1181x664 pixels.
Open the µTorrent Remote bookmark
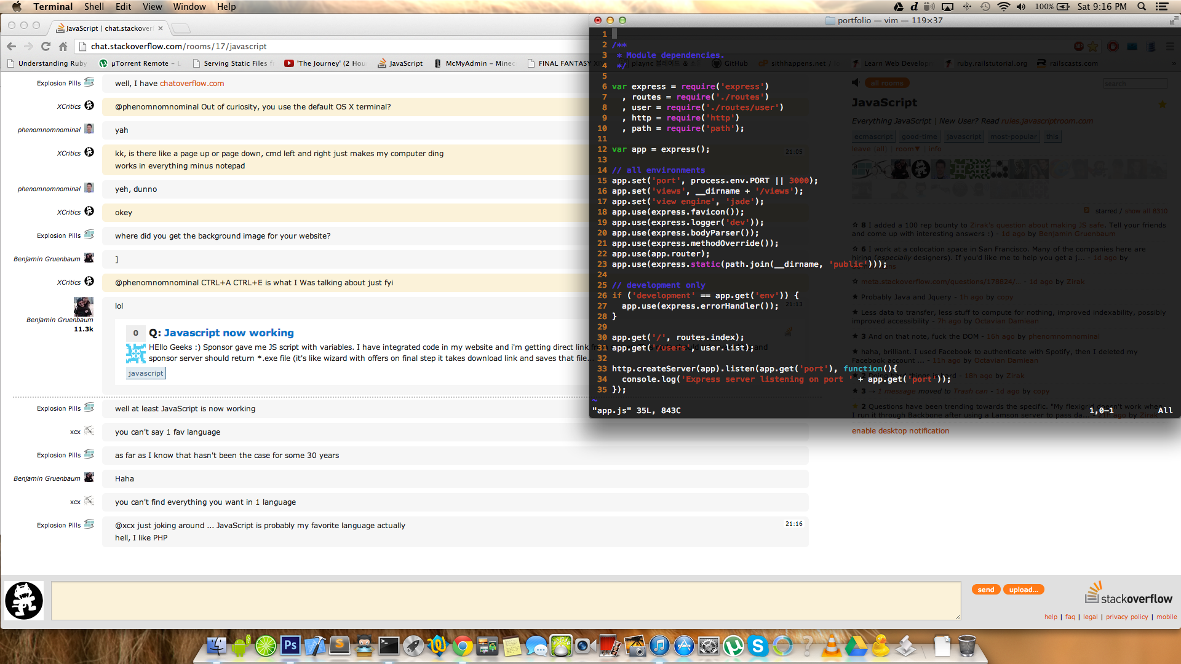pos(140,63)
